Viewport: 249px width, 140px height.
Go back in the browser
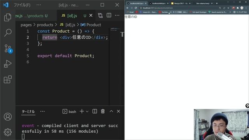coord(128,8)
